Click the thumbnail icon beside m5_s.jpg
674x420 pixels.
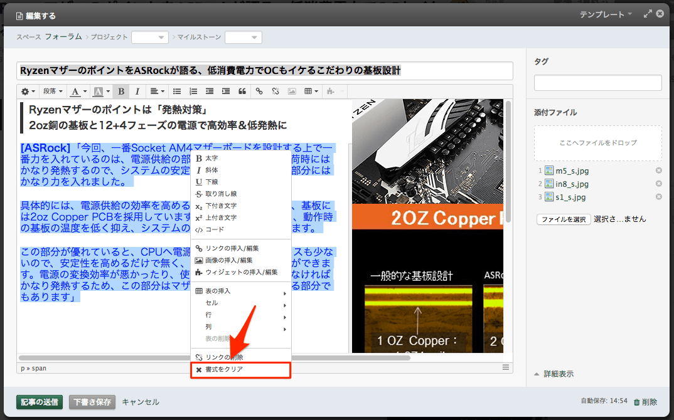(x=549, y=171)
